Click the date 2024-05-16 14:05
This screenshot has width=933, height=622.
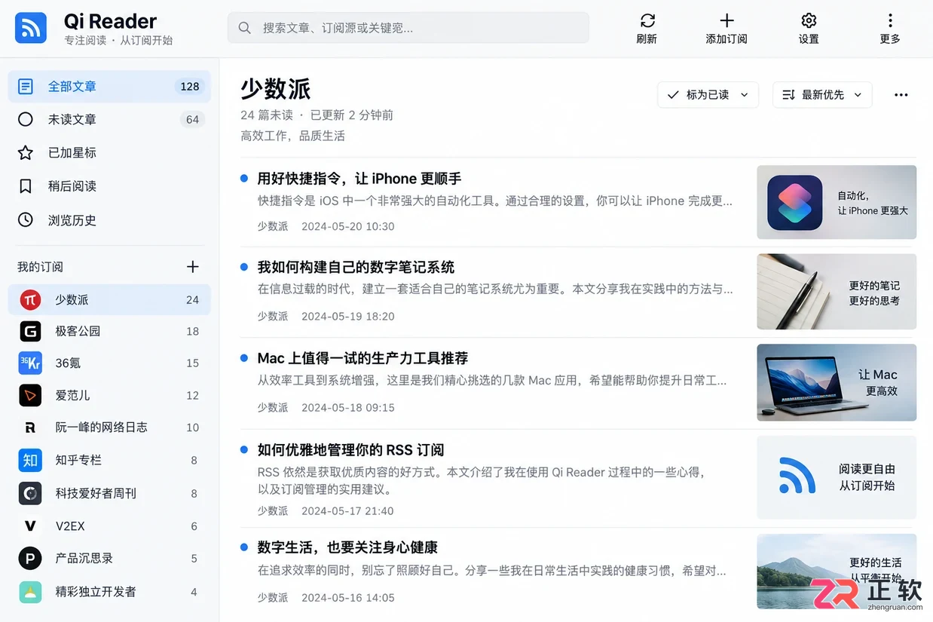[x=347, y=598]
